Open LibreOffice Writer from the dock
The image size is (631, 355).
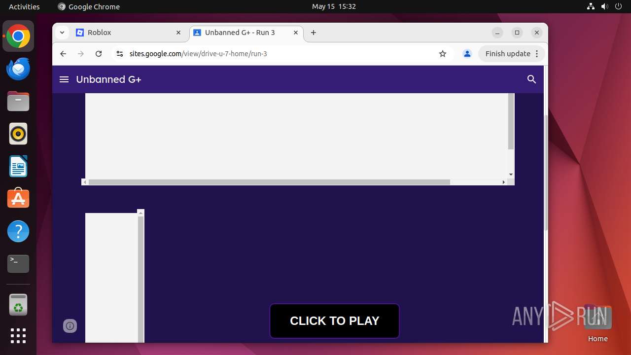coord(18,166)
